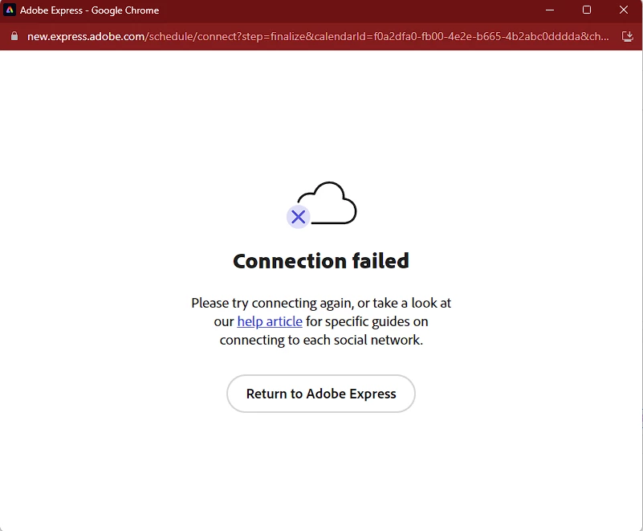Viewport: 643px width, 531px height.
Task: Click the Return to Adobe Express button
Action: [x=320, y=394]
